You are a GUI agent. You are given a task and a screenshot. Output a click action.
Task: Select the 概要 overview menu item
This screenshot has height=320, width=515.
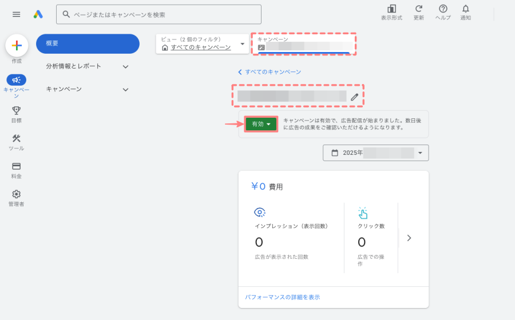point(88,43)
